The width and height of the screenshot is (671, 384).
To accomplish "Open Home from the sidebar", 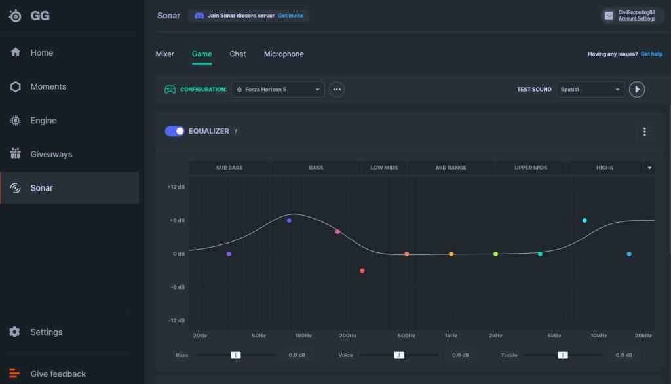I will 41,53.
